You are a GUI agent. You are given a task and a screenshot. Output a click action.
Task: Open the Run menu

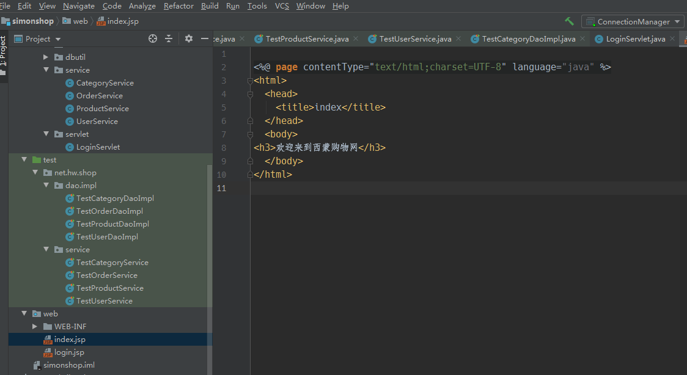pos(233,5)
